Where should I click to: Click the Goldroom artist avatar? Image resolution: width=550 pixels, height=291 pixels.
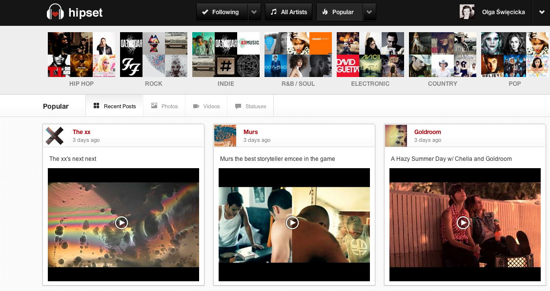pos(396,136)
